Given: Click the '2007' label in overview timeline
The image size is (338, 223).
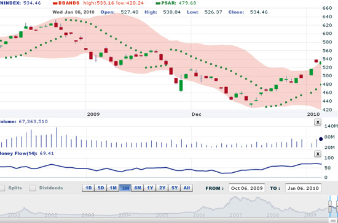Looking at the screenshot, I should pyautogui.click(x=236, y=215).
